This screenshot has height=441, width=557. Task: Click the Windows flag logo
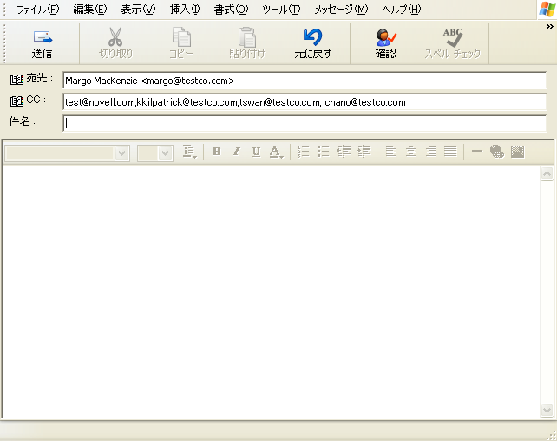[x=547, y=10]
